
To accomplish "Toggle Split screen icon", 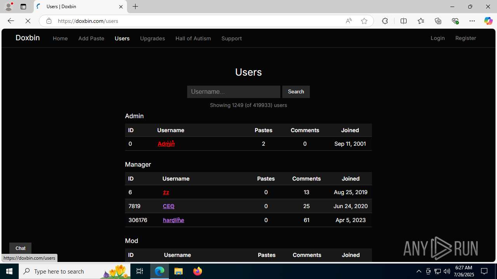I will (x=403, y=21).
